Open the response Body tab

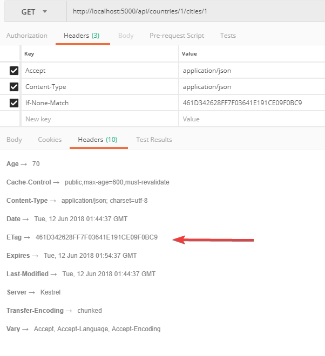tap(14, 140)
